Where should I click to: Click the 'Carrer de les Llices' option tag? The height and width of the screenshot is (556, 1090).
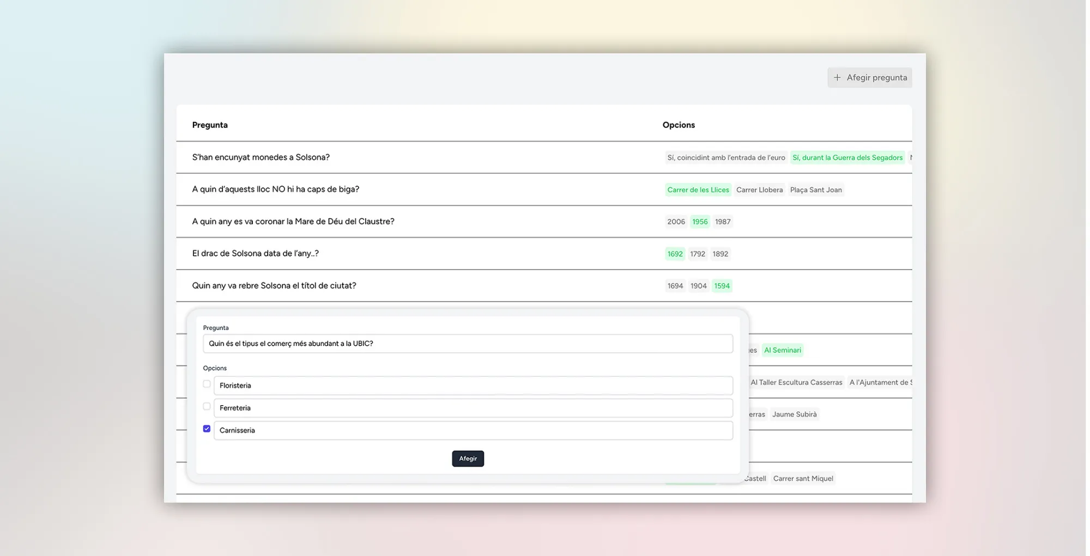tap(698, 190)
